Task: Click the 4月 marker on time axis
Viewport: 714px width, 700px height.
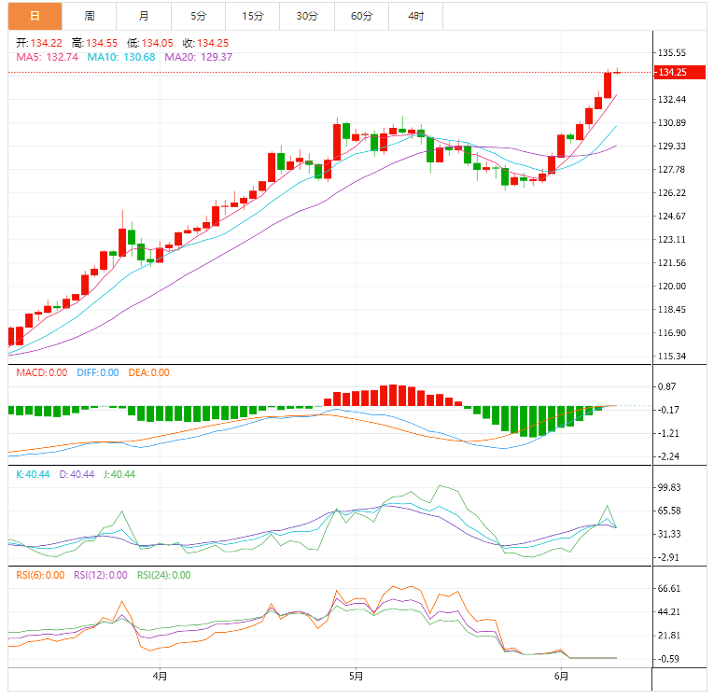Action: [x=160, y=676]
